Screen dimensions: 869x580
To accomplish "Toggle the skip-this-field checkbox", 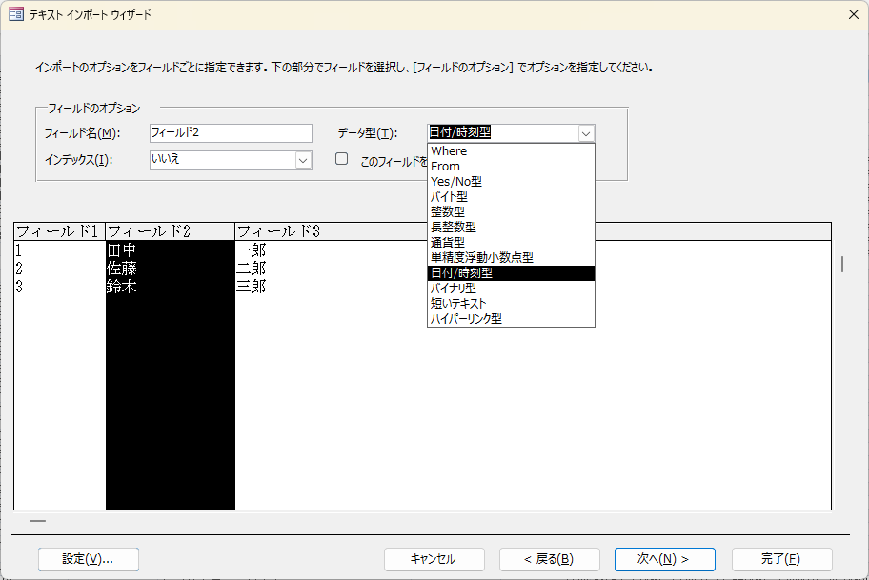I will click(x=342, y=159).
